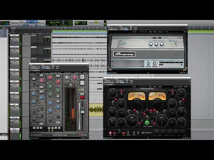This screenshot has width=214, height=160.
Task: Click the first transport button in the Pro Tools toolbar
Action: coord(90,22)
